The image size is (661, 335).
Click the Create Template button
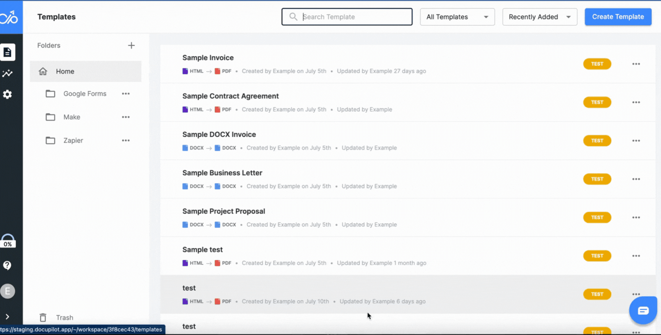coord(618,17)
